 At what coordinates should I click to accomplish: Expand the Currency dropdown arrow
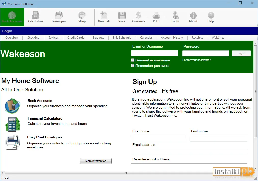click(x=147, y=17)
